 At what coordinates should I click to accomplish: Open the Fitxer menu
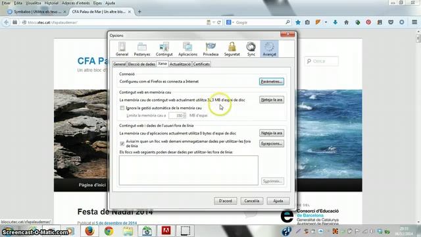click(x=6, y=3)
